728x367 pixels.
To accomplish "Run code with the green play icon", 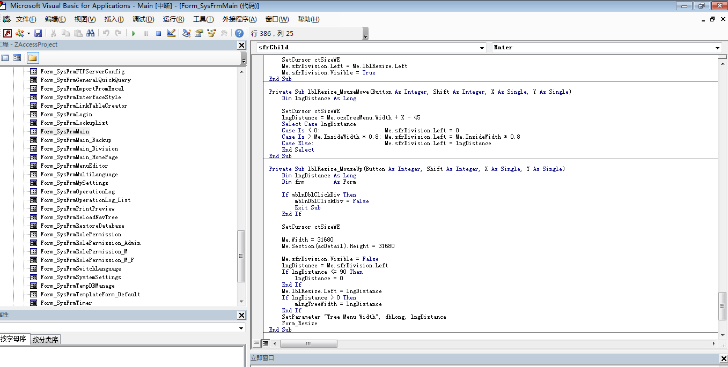I will (x=134, y=33).
